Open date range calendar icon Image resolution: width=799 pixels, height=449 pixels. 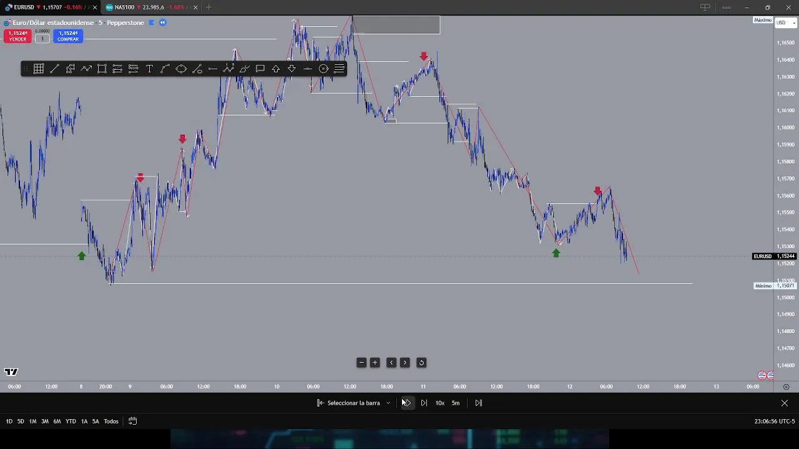(132, 421)
